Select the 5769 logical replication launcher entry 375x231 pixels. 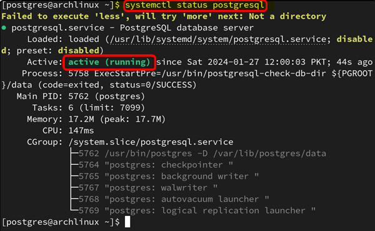197,211
